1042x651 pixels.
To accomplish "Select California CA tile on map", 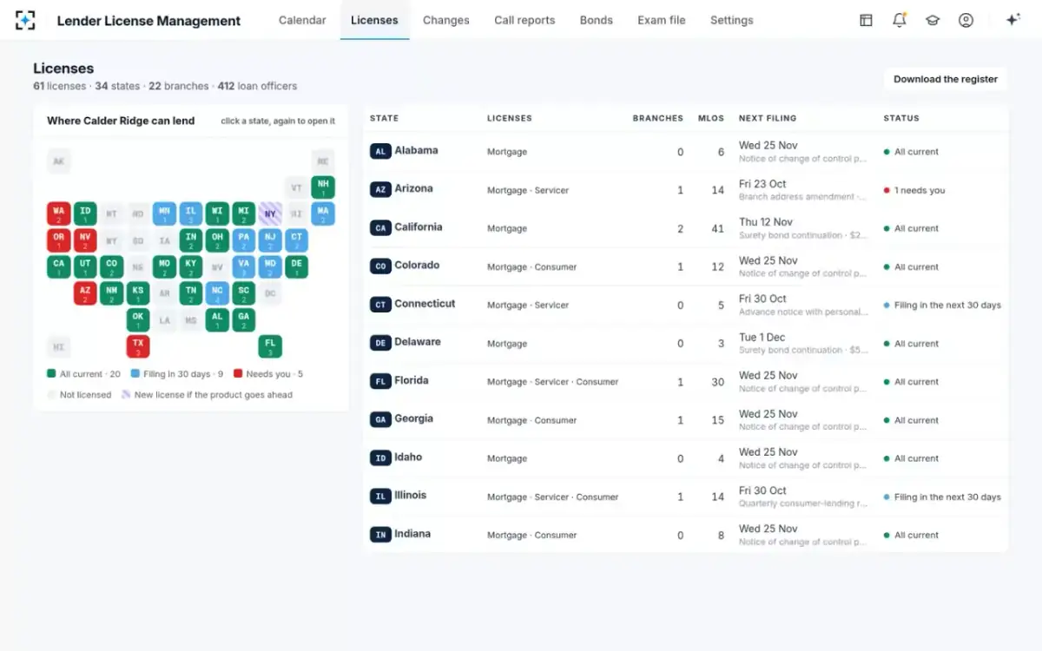I will (x=58, y=266).
